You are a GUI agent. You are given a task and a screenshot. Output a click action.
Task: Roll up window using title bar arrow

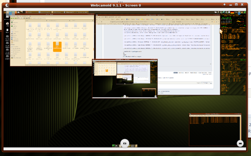tap(224, 5)
